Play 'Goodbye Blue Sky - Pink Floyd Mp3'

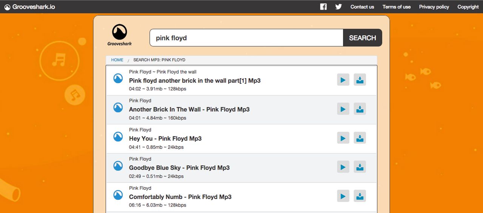tap(343, 167)
